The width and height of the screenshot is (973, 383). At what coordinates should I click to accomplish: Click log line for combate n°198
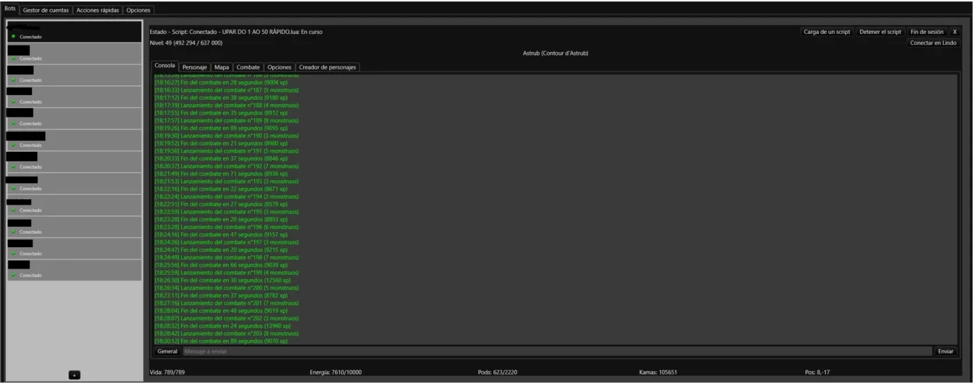pyautogui.click(x=227, y=257)
